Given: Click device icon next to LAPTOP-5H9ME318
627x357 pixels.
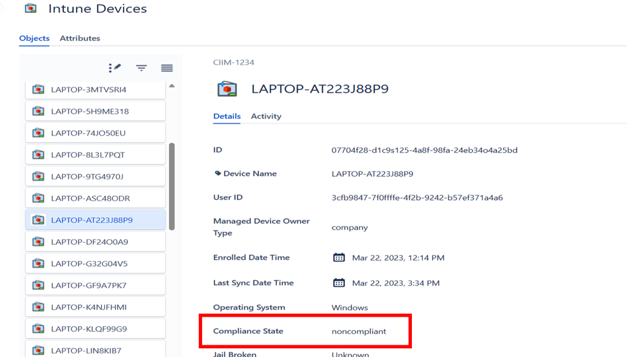Looking at the screenshot, I should (x=38, y=112).
